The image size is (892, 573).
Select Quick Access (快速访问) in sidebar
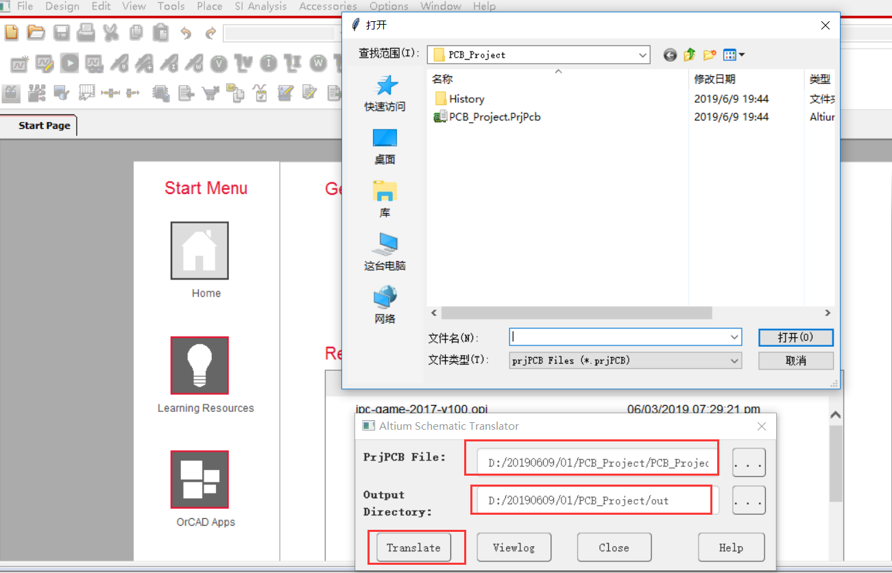[385, 93]
